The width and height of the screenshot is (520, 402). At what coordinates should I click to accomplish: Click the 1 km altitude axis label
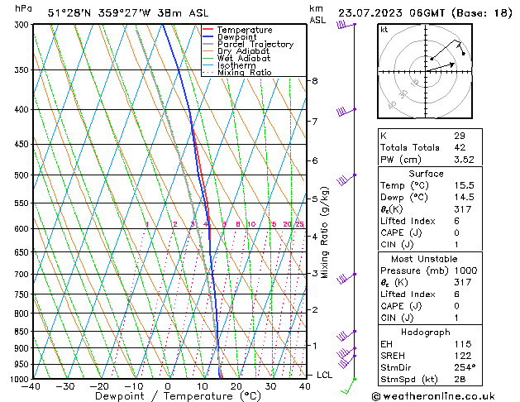click(x=314, y=346)
